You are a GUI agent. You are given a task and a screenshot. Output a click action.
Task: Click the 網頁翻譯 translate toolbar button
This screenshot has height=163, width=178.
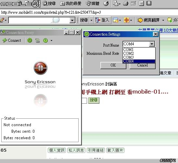148,20
